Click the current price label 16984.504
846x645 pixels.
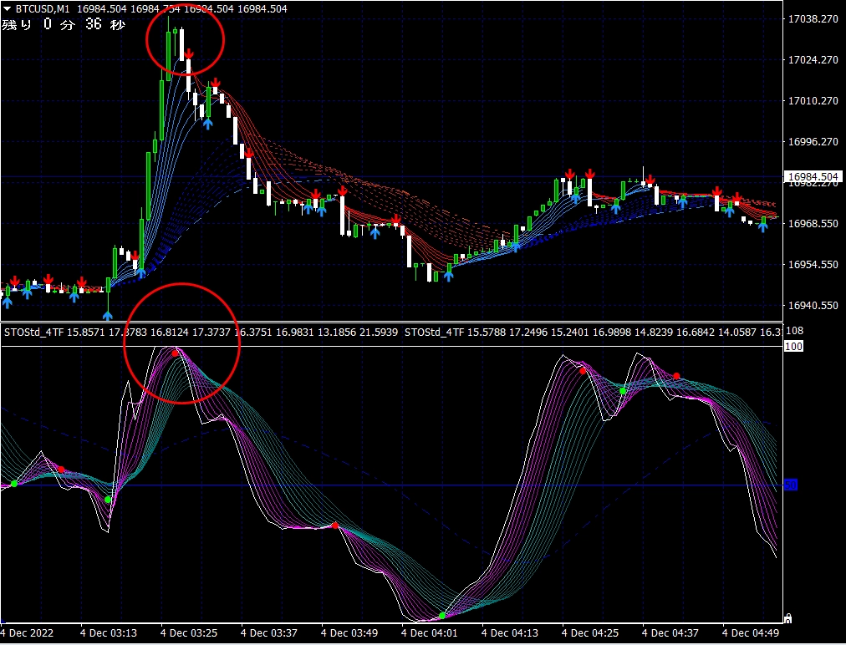[813, 176]
